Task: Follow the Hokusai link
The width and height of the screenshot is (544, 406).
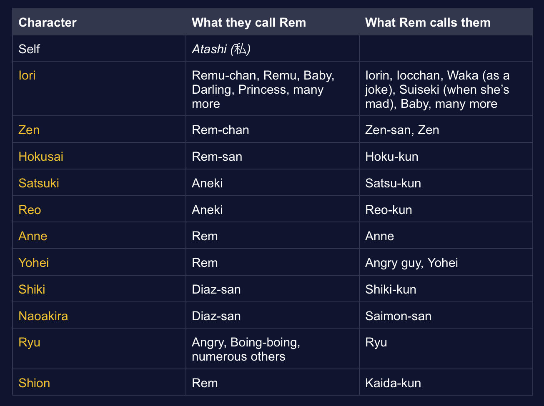Action: tap(41, 157)
